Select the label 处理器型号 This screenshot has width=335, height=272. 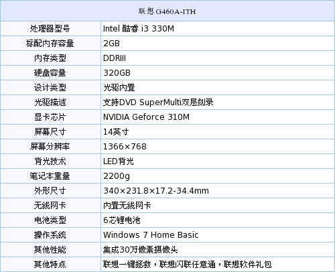(50, 29)
